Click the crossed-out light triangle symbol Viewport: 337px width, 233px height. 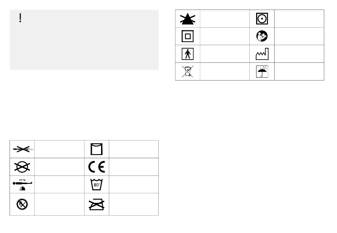(x=187, y=18)
